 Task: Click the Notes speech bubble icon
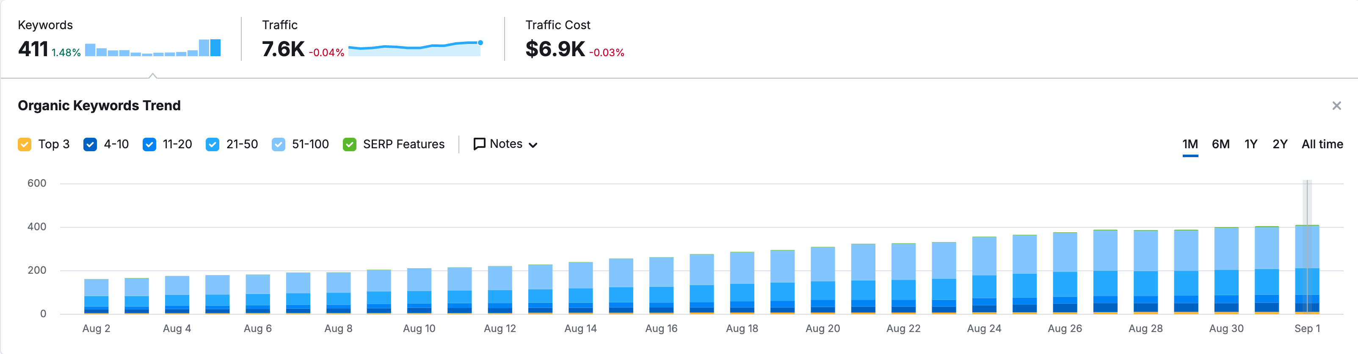click(479, 144)
